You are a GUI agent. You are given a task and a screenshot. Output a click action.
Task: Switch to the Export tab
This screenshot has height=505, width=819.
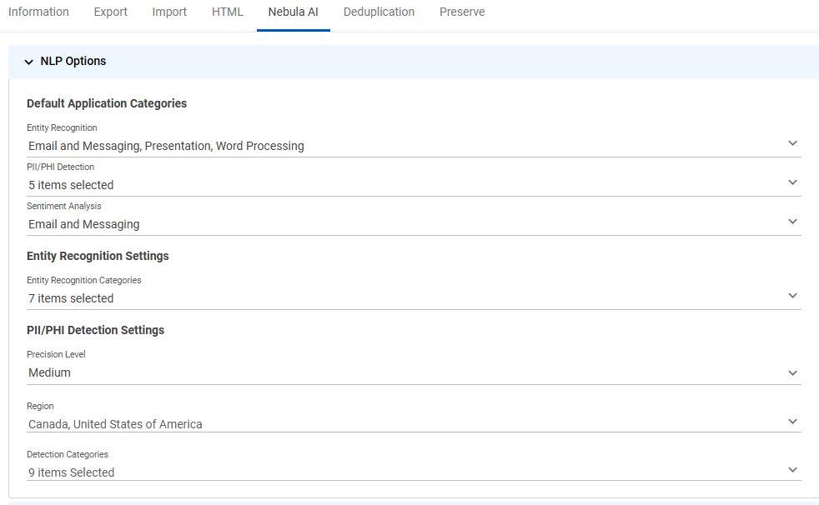pos(111,12)
